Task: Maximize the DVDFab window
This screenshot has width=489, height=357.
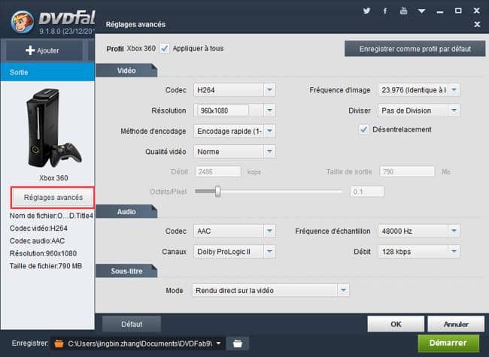Action: click(458, 11)
